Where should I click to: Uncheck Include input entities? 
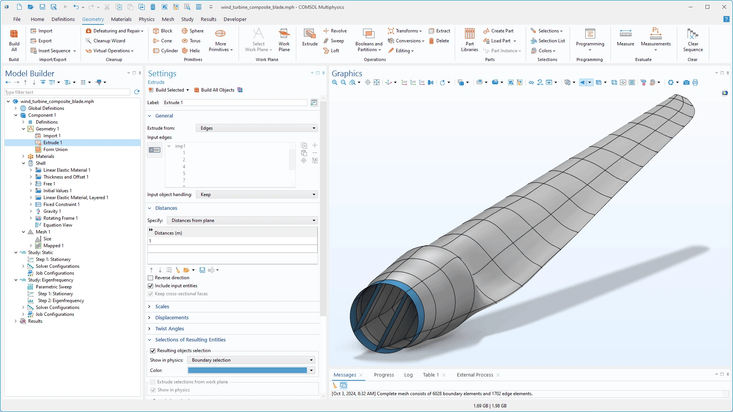coord(150,286)
